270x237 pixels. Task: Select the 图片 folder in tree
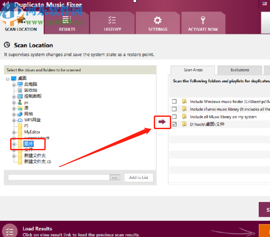tap(29, 144)
